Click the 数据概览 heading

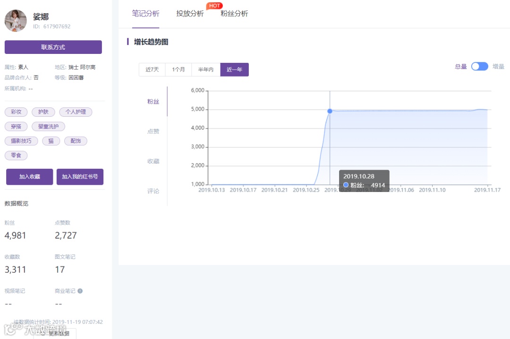[17, 203]
